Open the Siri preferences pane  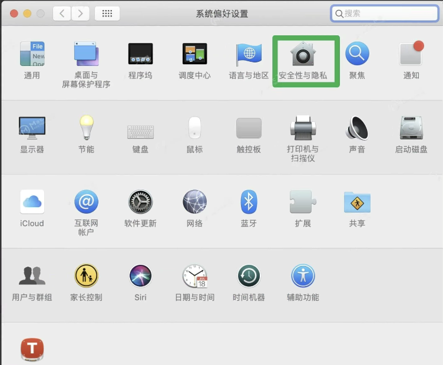click(x=140, y=276)
